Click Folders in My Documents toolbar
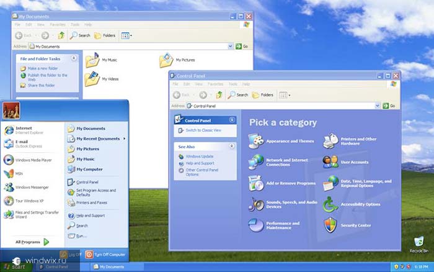The width and height of the screenshot is (434, 272). pos(105,35)
